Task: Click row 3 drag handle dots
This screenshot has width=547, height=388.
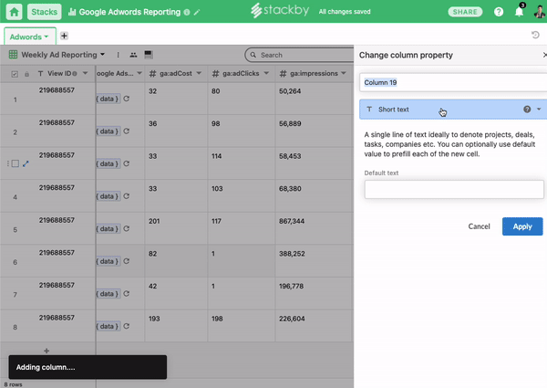Action: click(7, 163)
